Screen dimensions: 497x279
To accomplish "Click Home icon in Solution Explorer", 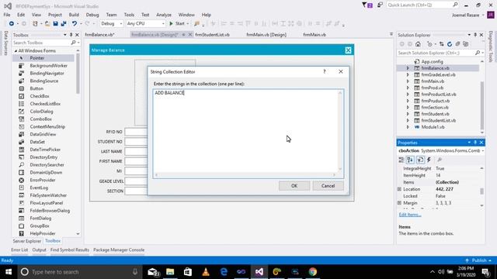I will click(x=418, y=44).
